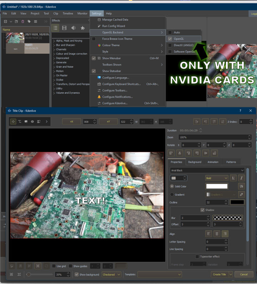257x284 pixels.
Task: Show favorite effects star icon
Action: click(82, 28)
